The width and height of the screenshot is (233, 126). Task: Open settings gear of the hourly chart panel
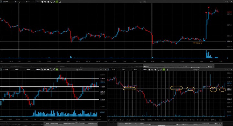pos(227,70)
